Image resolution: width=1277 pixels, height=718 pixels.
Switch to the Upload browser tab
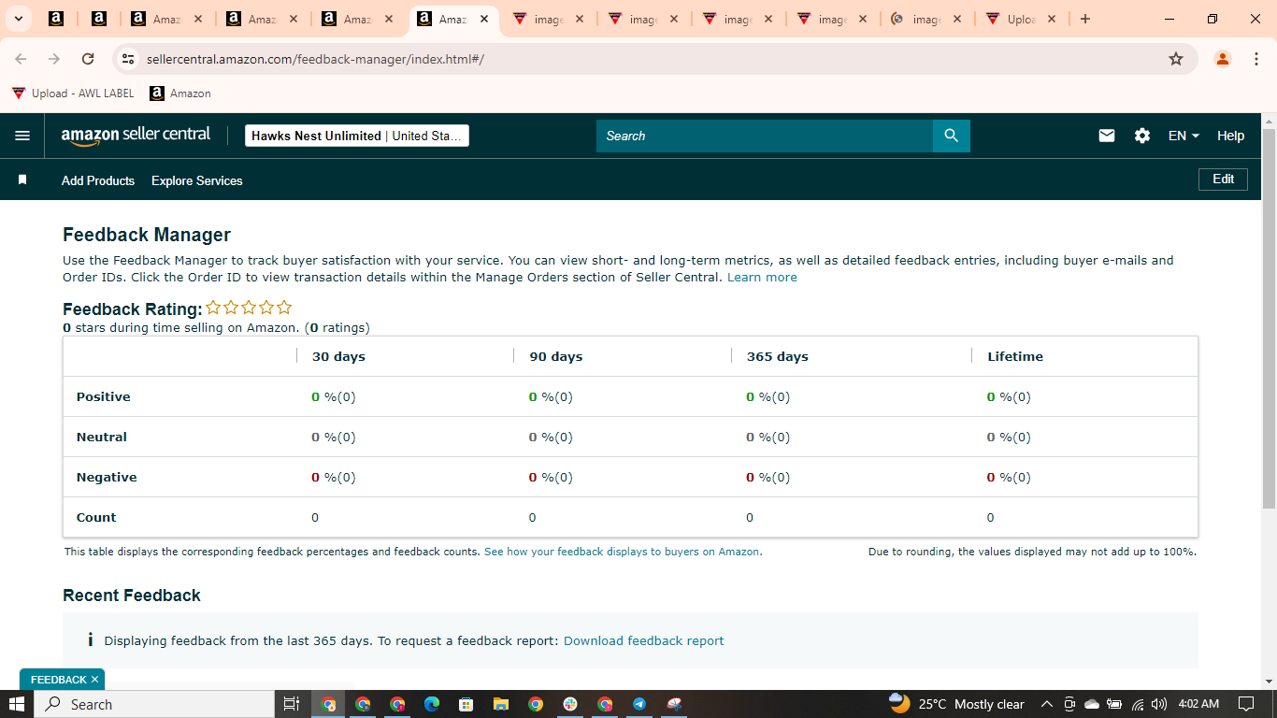1022,19
